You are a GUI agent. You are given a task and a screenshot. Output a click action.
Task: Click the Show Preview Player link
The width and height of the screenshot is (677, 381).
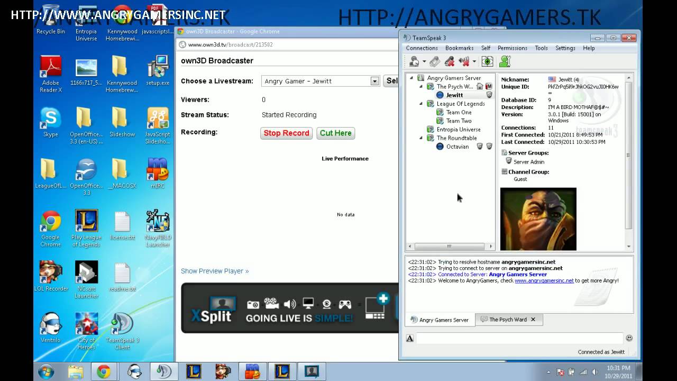[x=215, y=271]
